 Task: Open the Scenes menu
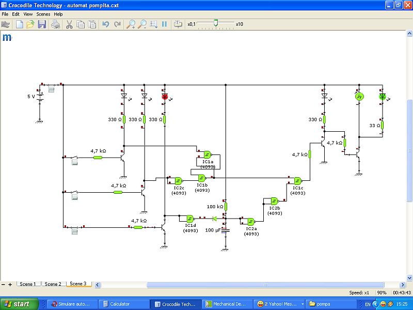click(43, 14)
